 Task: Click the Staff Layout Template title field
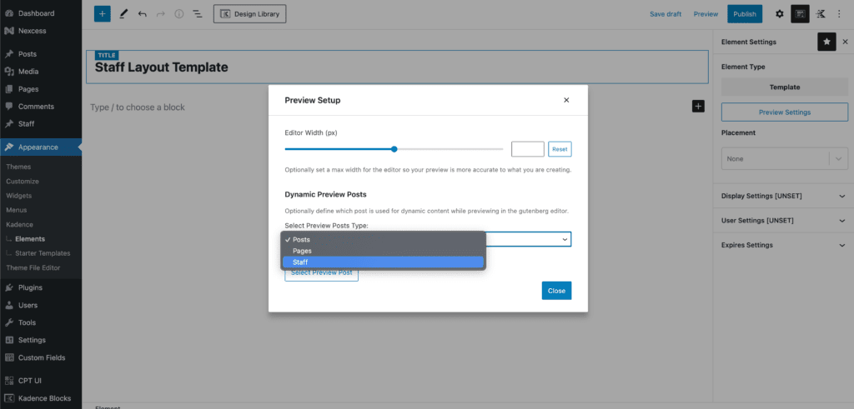397,67
